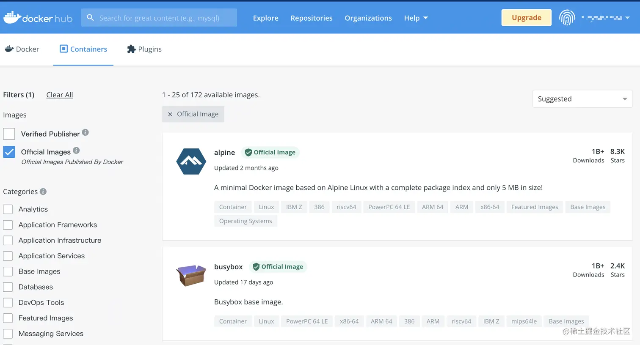Click the Categories info icon
This screenshot has width=640, height=345.
pyautogui.click(x=43, y=192)
